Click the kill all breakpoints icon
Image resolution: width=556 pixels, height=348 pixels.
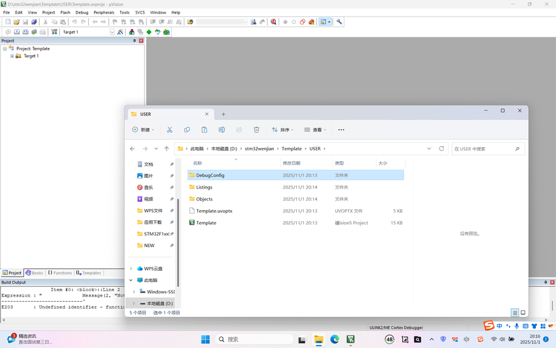coord(311,22)
